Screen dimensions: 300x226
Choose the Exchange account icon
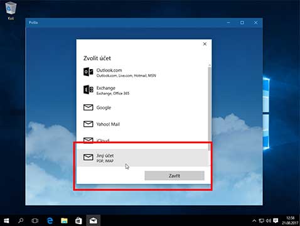(88, 90)
